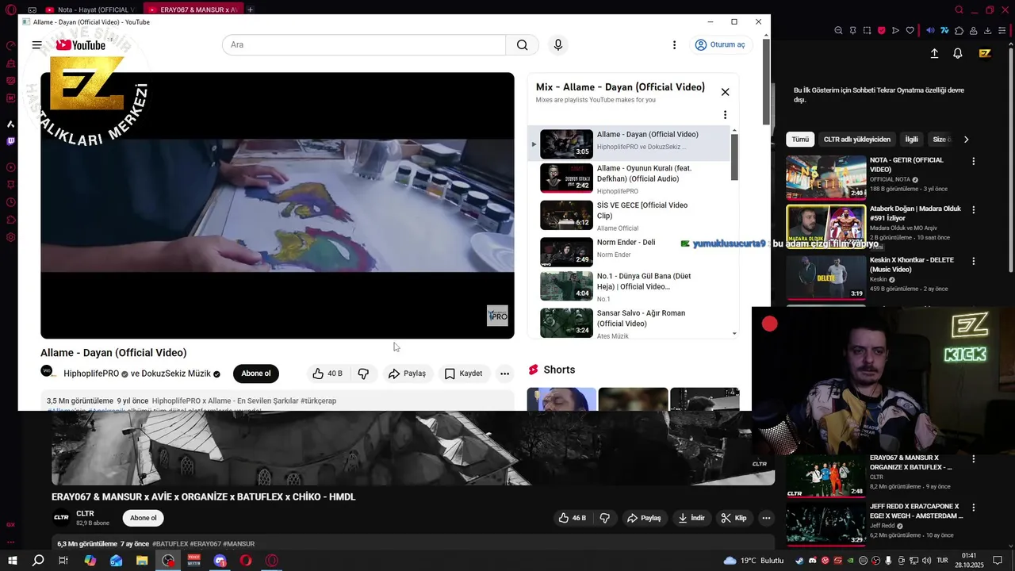Switch to ERAY067 & MANSUR browser tab

tap(193, 10)
